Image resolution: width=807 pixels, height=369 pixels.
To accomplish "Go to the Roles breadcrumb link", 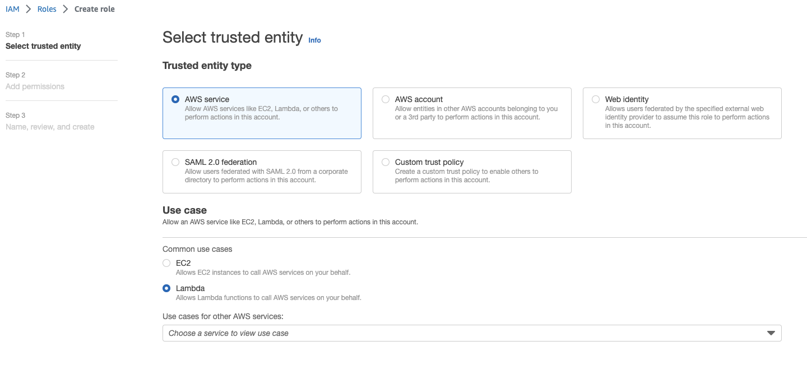I will 47,9.
